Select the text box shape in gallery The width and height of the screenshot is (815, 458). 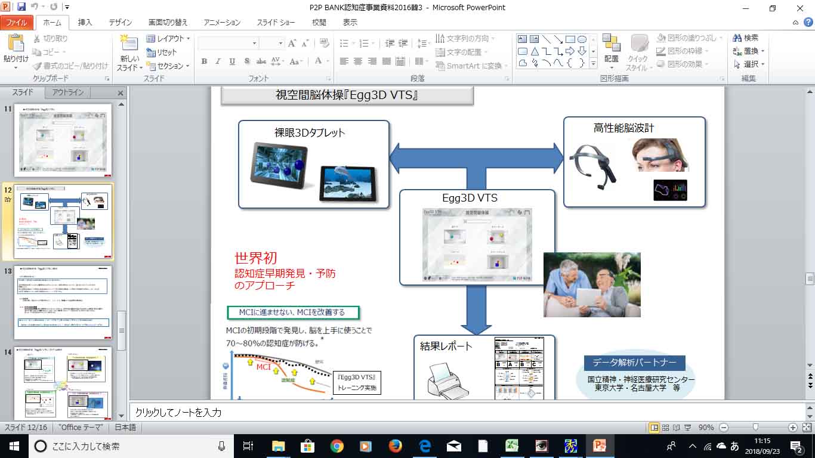coord(523,39)
